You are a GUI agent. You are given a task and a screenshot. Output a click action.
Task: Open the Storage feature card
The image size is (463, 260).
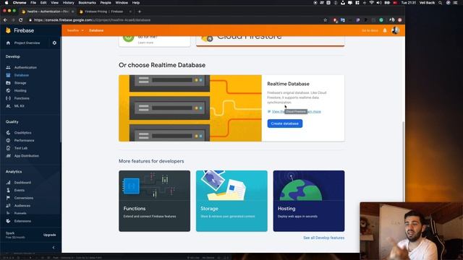[x=231, y=201]
